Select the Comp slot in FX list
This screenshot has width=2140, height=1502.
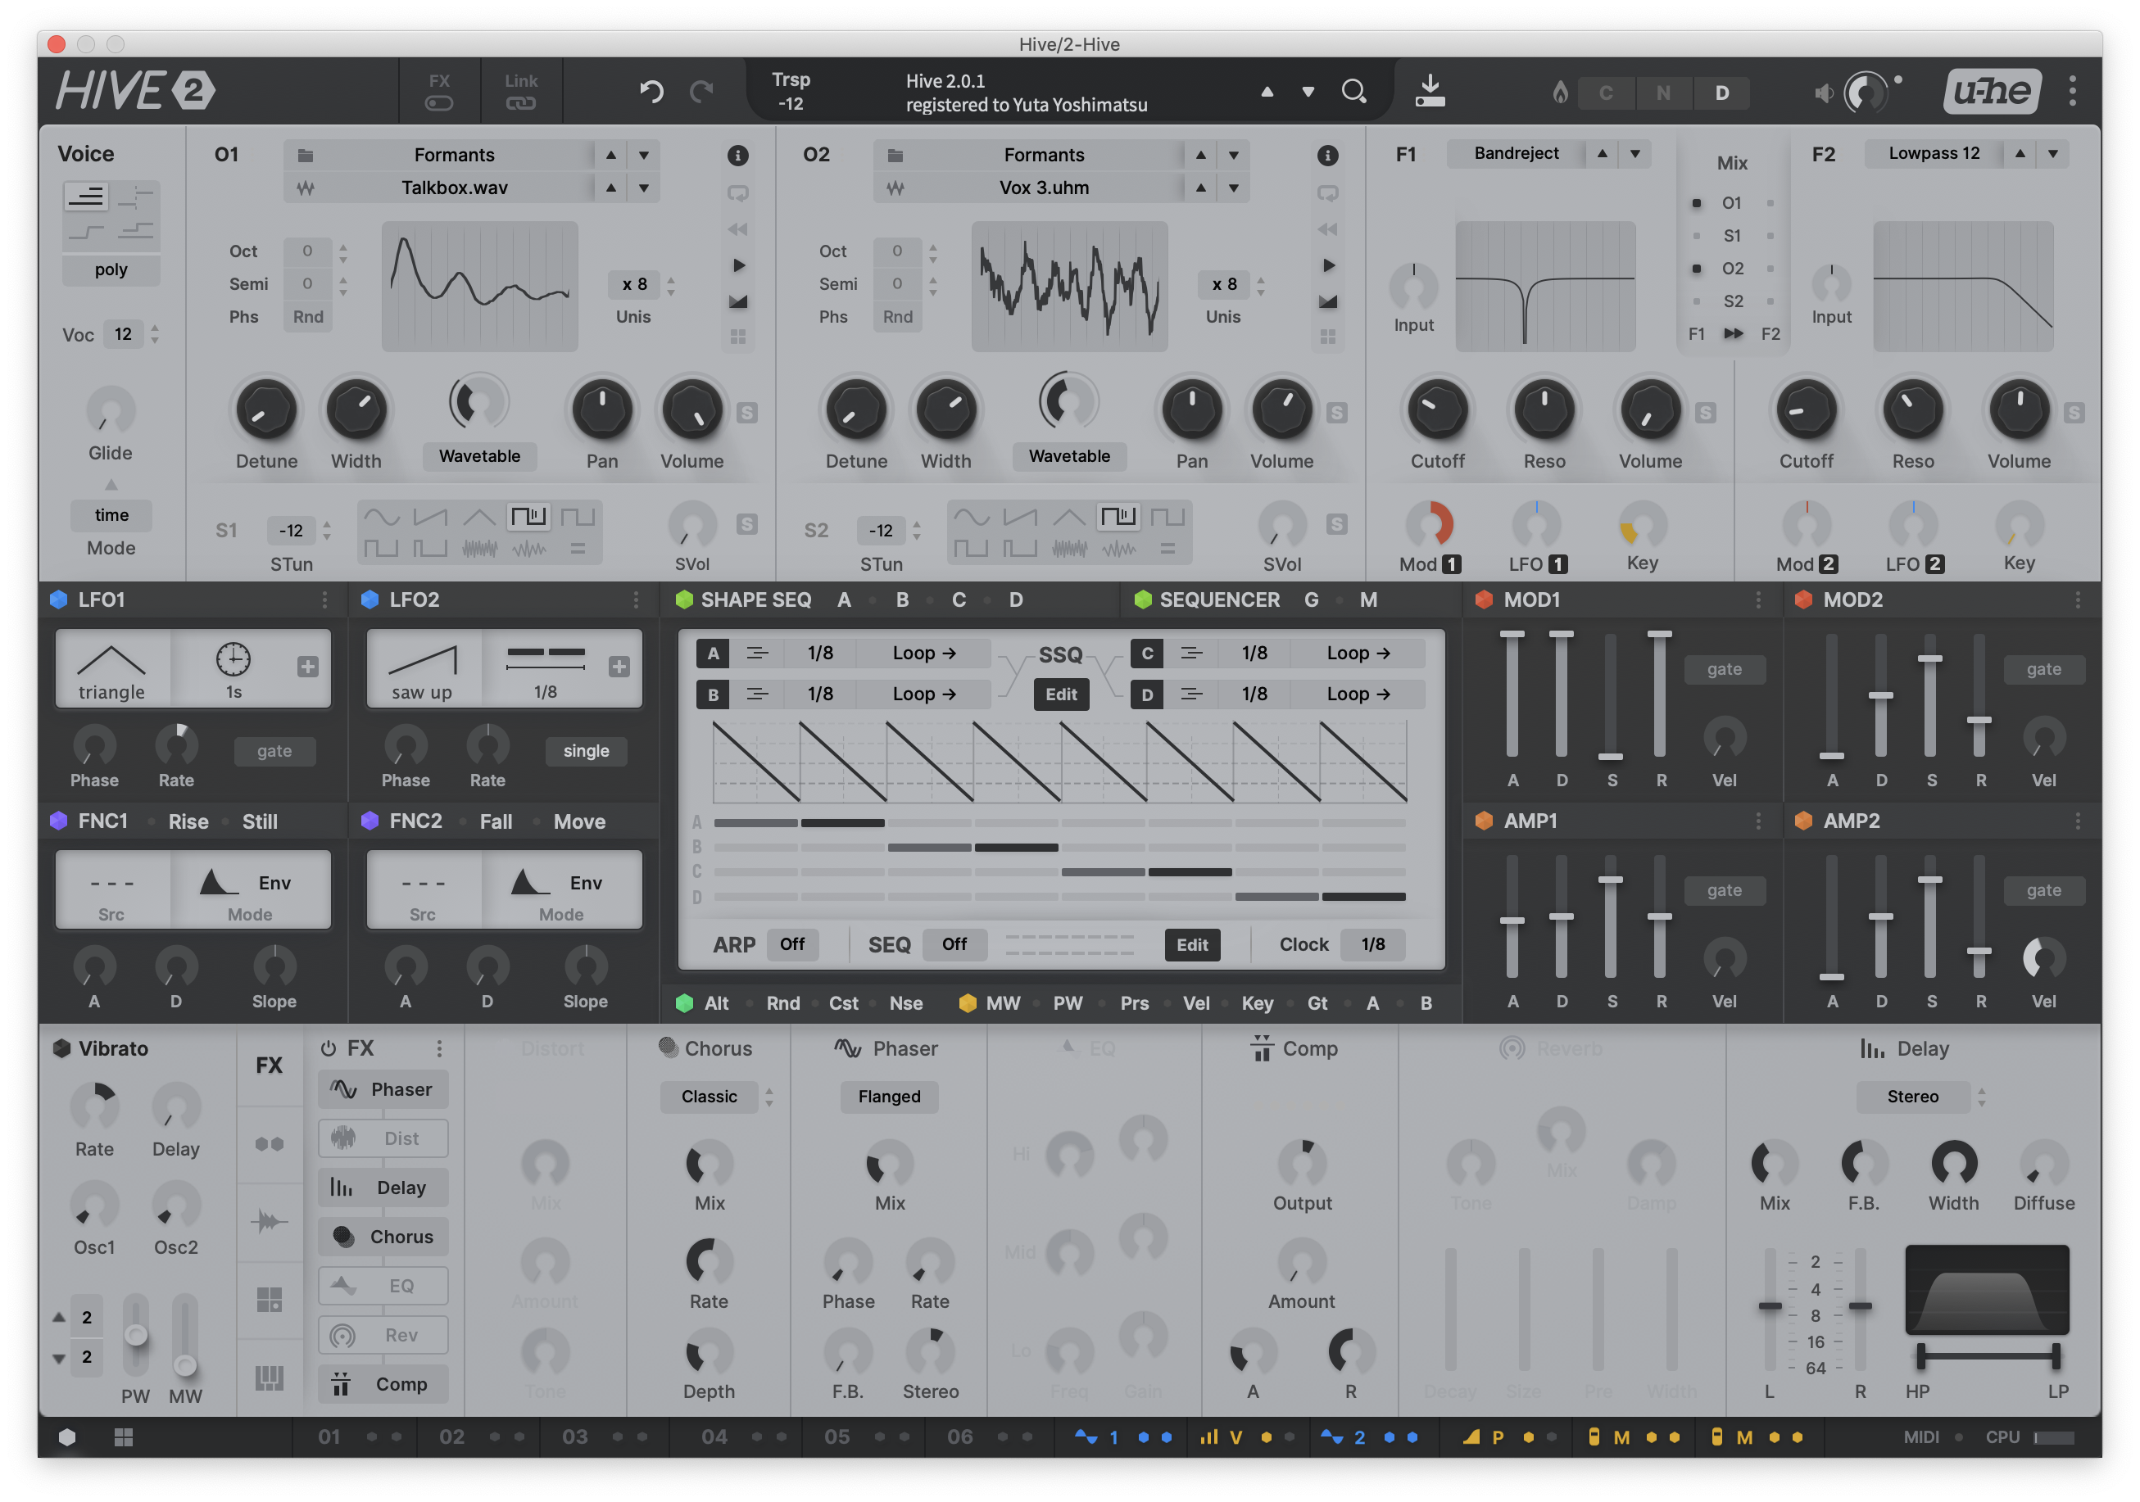(x=383, y=1384)
